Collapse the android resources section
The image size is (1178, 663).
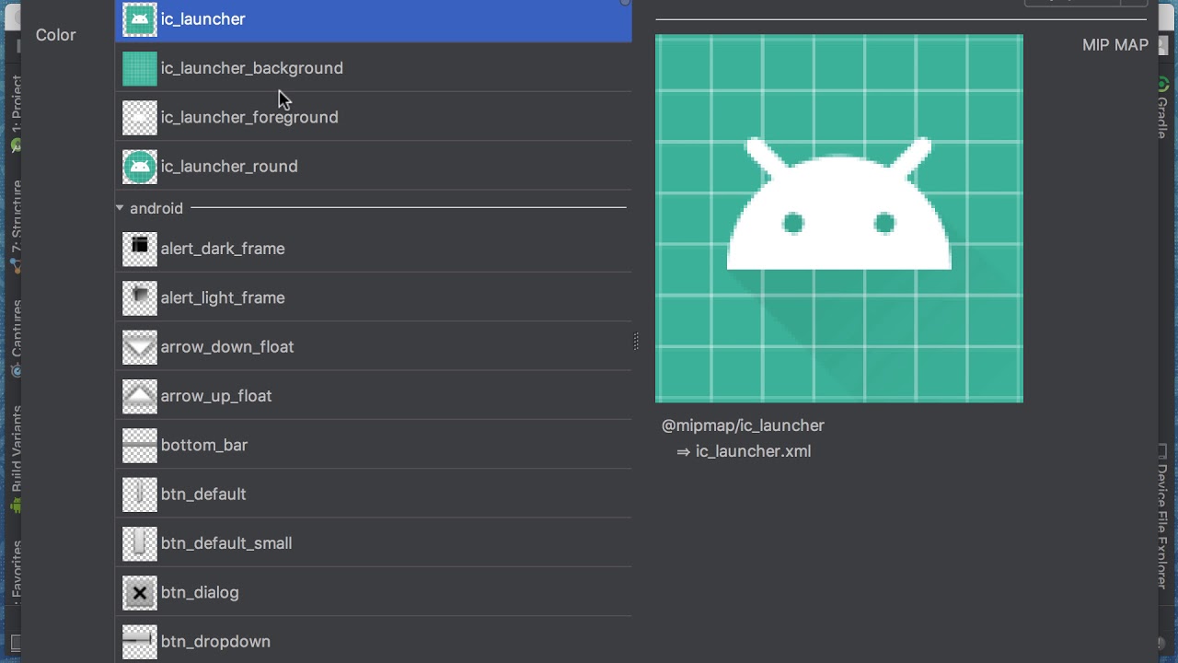[120, 208]
